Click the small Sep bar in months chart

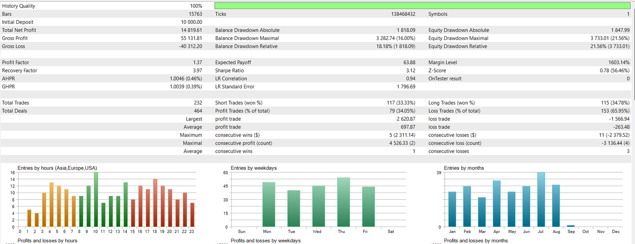pyautogui.click(x=571, y=226)
